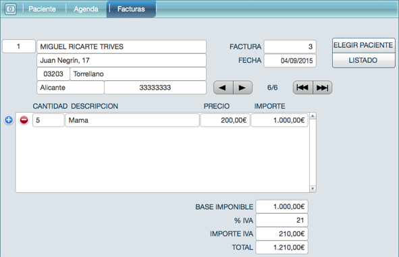Advance to the next invoice with the right arrow

(243, 88)
